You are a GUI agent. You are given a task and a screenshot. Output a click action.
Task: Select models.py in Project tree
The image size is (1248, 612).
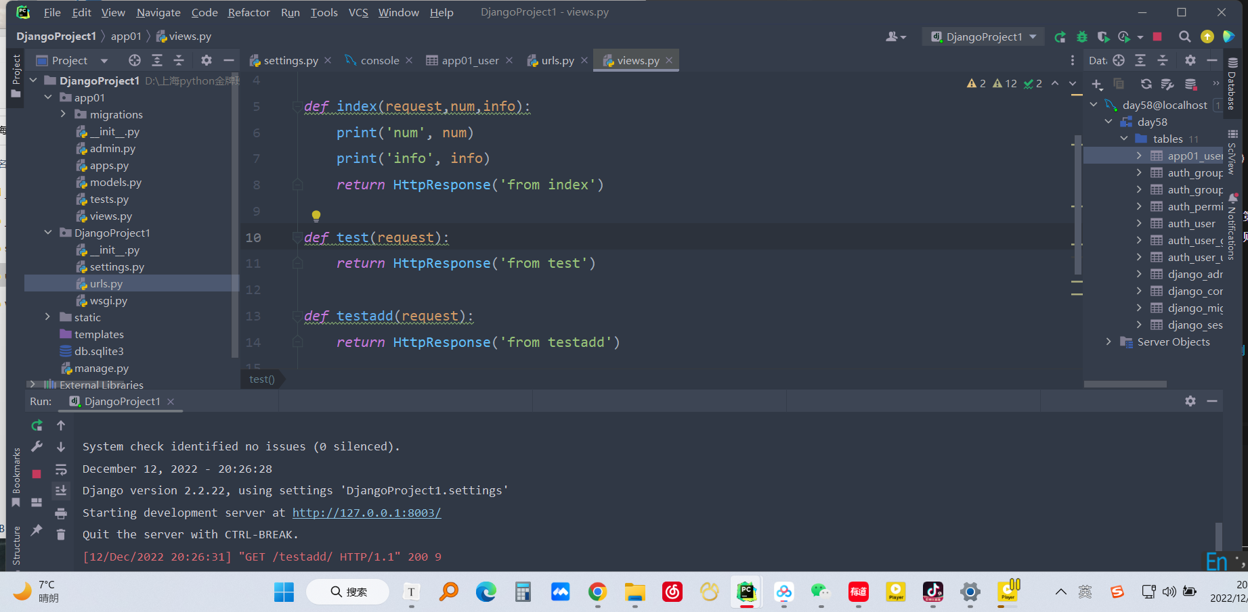click(x=116, y=182)
